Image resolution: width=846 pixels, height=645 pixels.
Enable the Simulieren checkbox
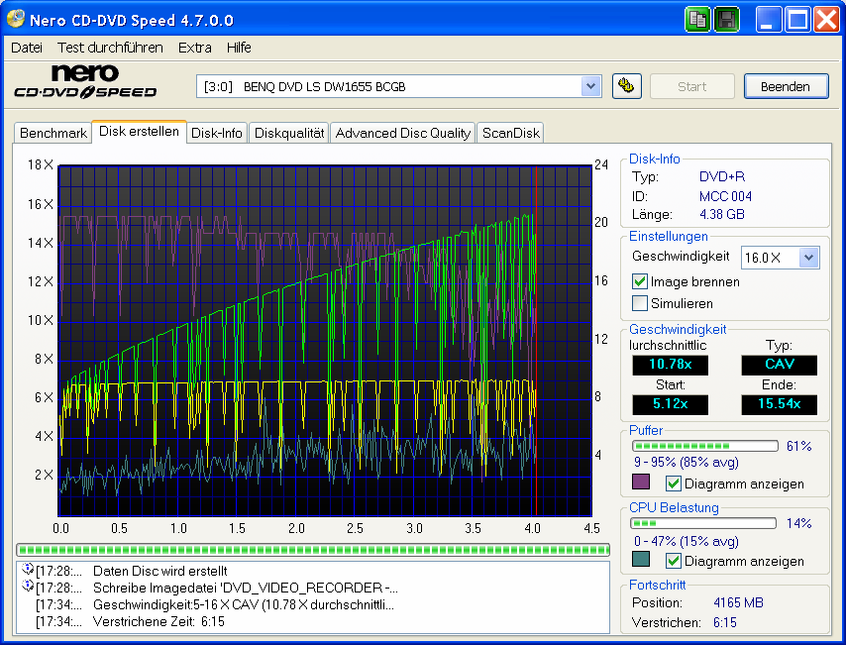640,303
